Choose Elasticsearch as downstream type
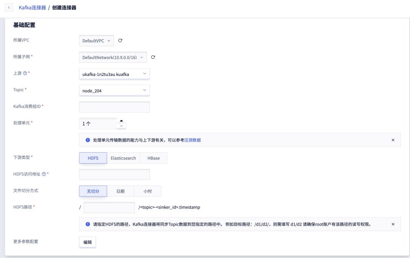 [x=123, y=158]
